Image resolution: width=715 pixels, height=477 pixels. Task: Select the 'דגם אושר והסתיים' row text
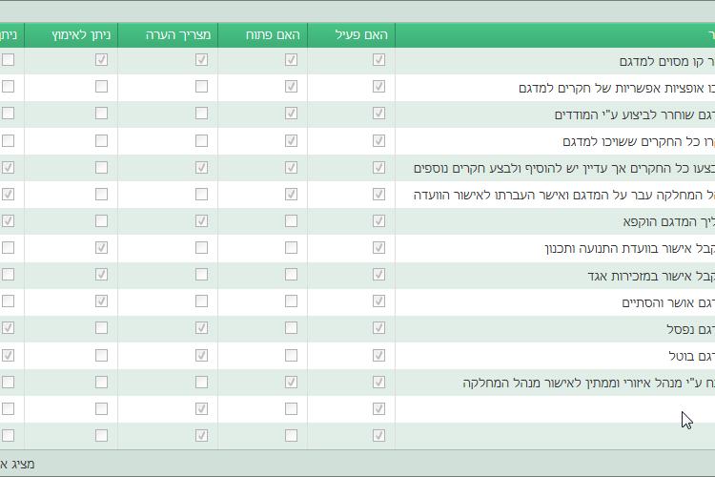667,302
